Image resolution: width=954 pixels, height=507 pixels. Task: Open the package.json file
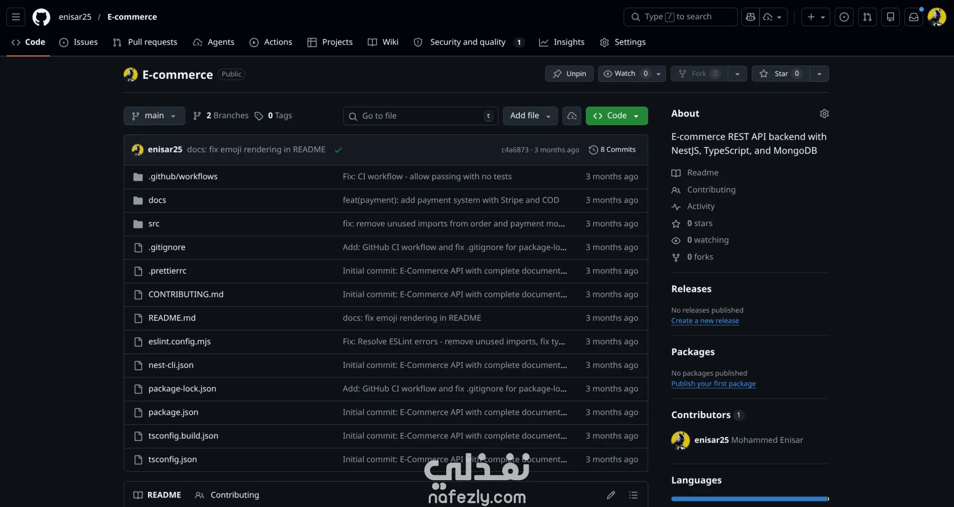pos(173,413)
